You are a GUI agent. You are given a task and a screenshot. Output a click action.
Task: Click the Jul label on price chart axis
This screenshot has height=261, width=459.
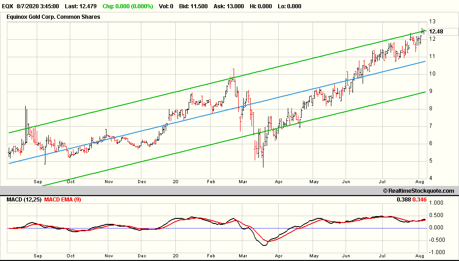(382, 181)
